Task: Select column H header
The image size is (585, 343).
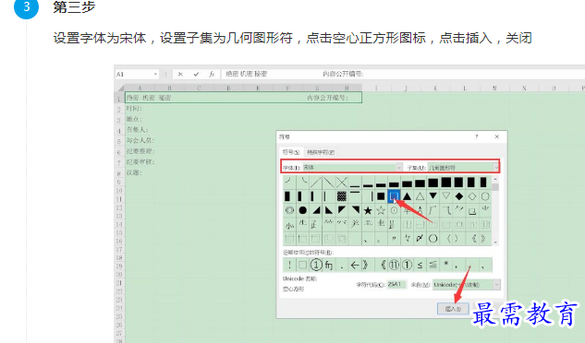Action: [x=347, y=88]
